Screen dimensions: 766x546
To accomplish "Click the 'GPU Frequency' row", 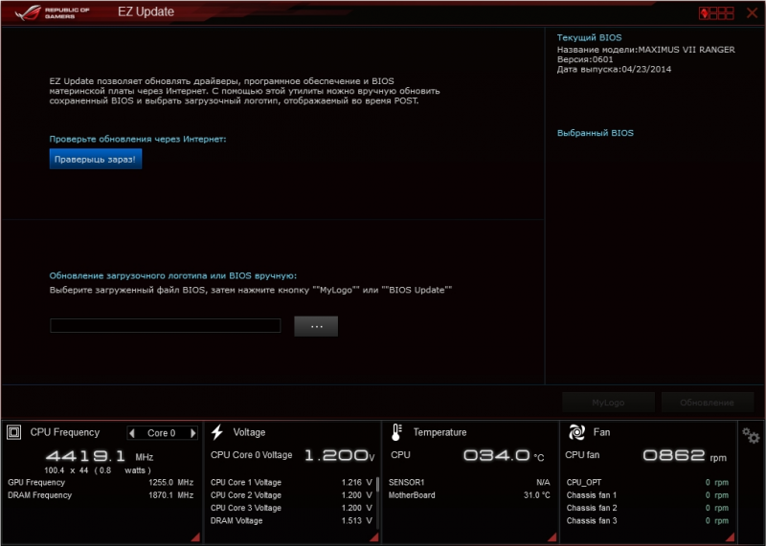I will (101, 482).
